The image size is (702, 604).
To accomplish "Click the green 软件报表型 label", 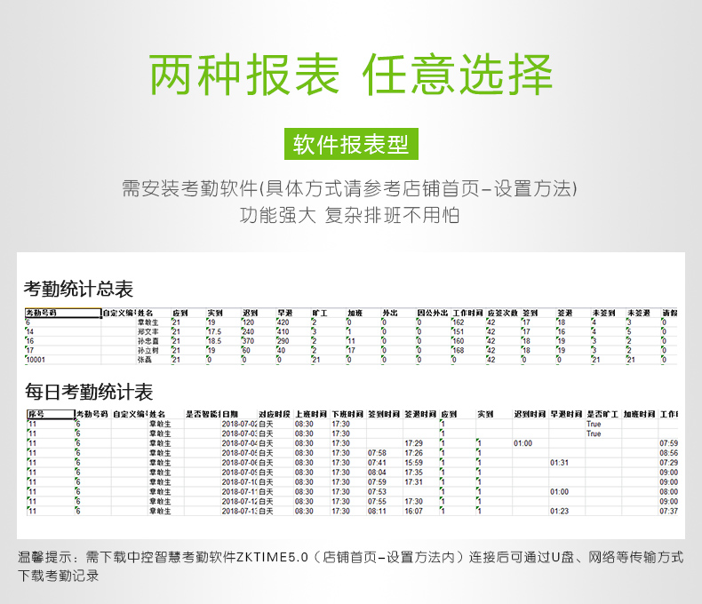I will [351, 144].
